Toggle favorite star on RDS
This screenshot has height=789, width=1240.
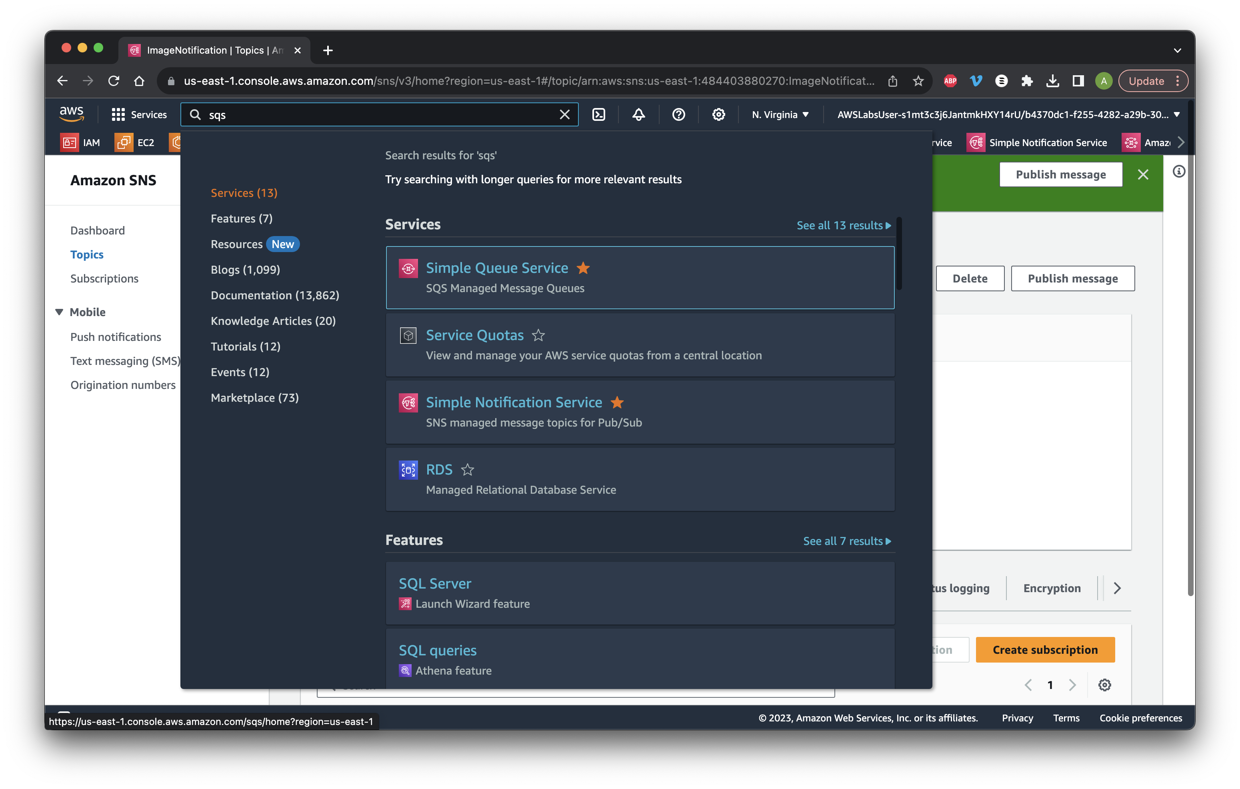click(x=467, y=470)
